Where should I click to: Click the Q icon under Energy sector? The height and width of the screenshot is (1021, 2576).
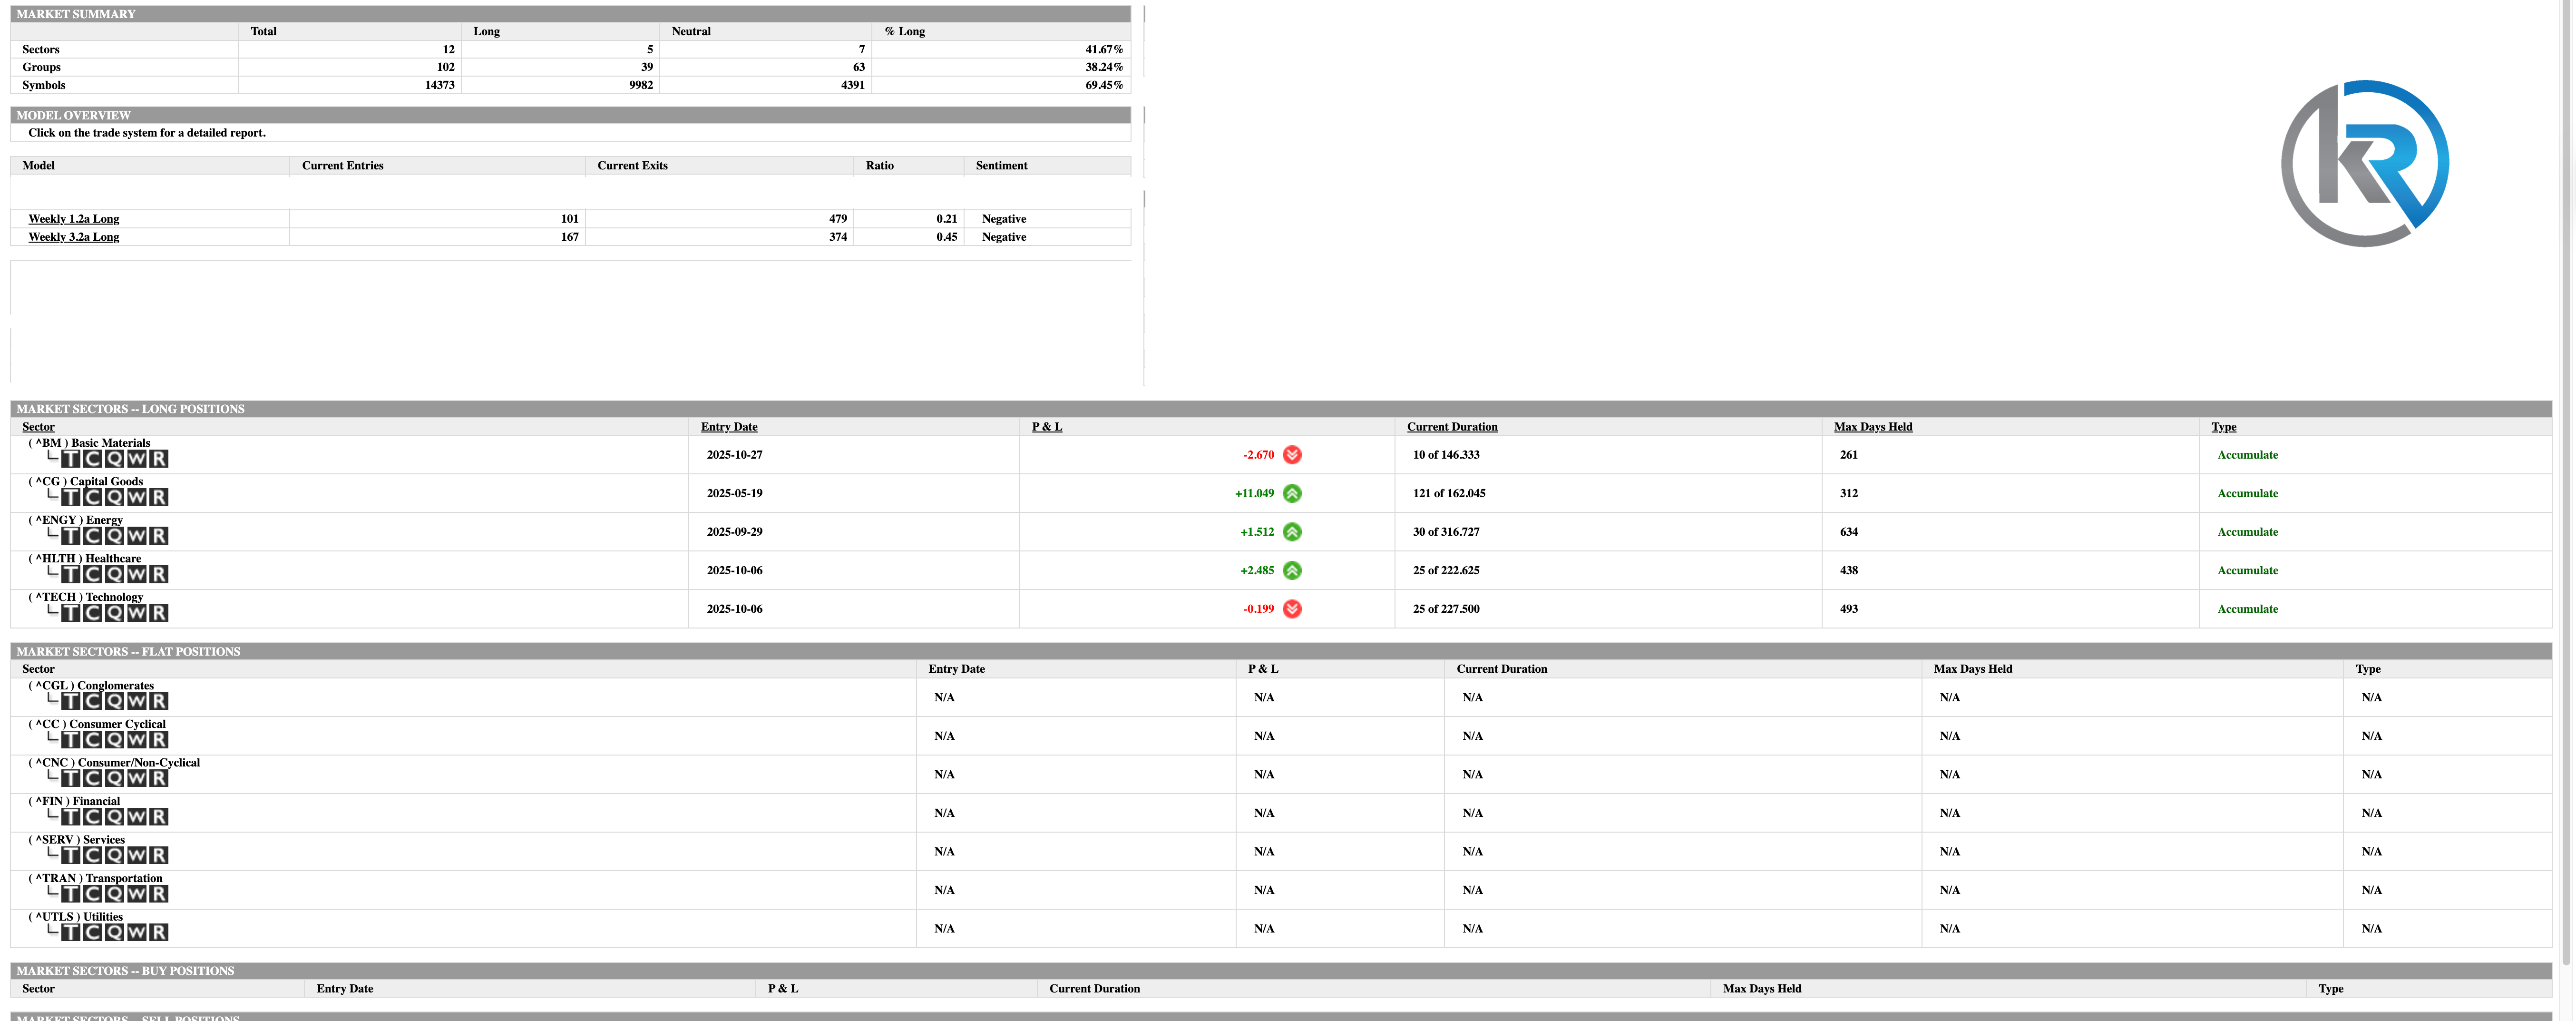(115, 536)
